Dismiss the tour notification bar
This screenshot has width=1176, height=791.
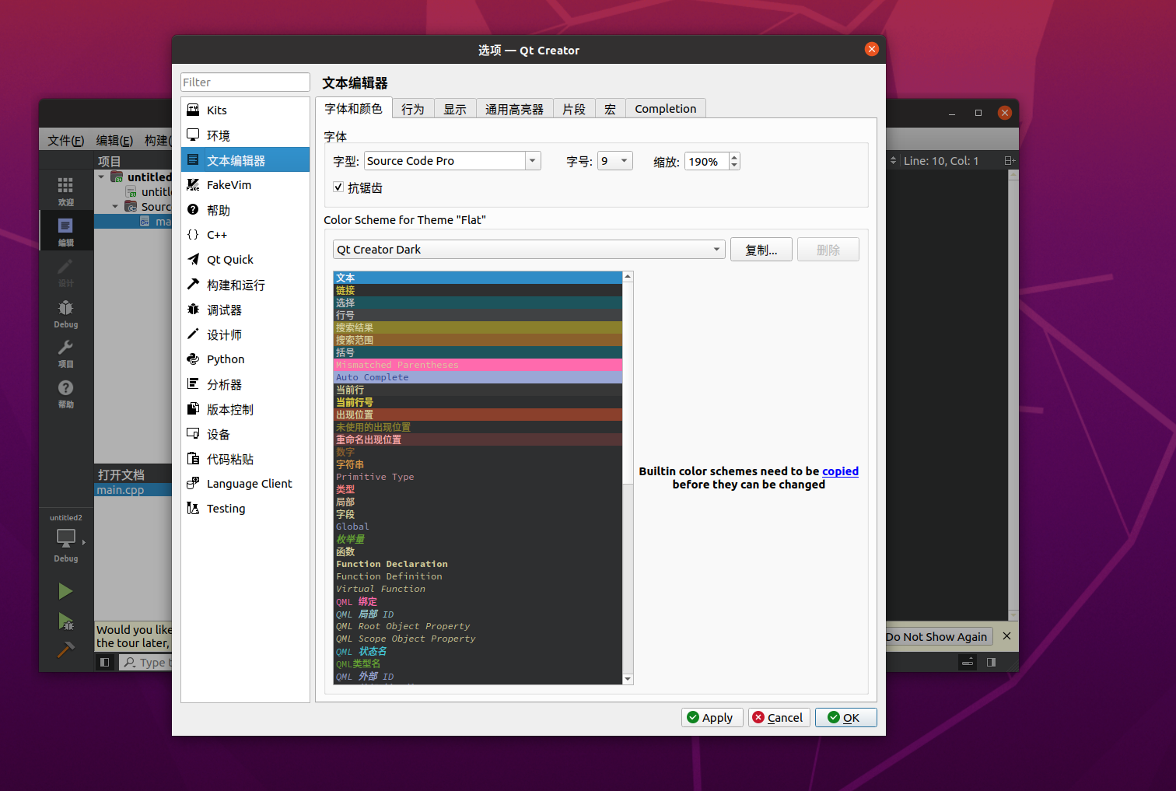pyautogui.click(x=1006, y=636)
